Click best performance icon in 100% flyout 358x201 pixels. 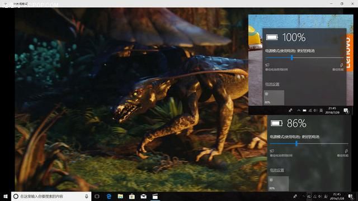pos(342,65)
